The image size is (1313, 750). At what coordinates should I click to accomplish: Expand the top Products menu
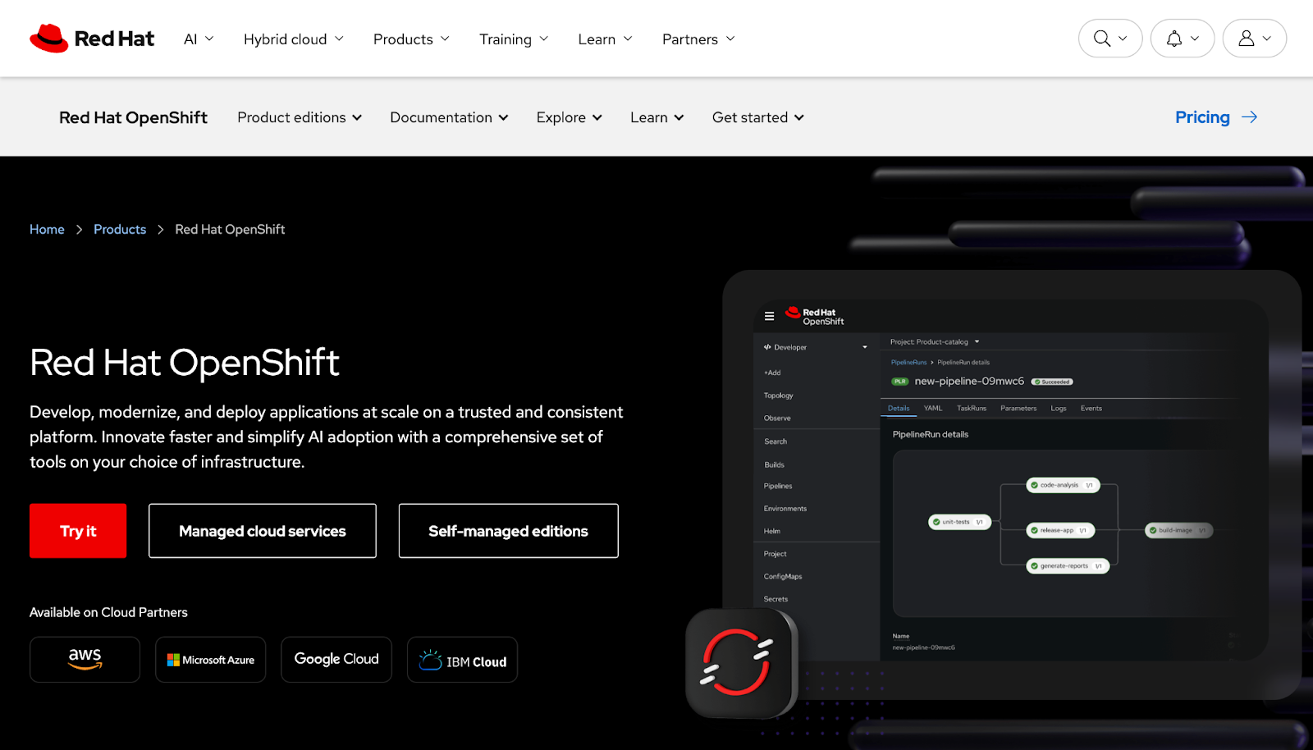point(411,39)
